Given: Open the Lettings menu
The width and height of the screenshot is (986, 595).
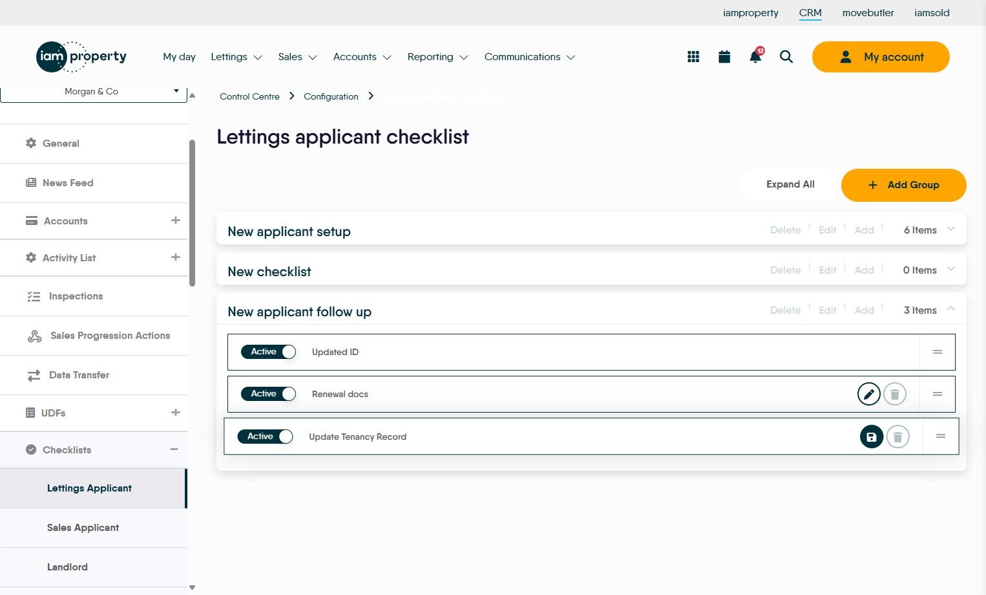Looking at the screenshot, I should point(236,57).
